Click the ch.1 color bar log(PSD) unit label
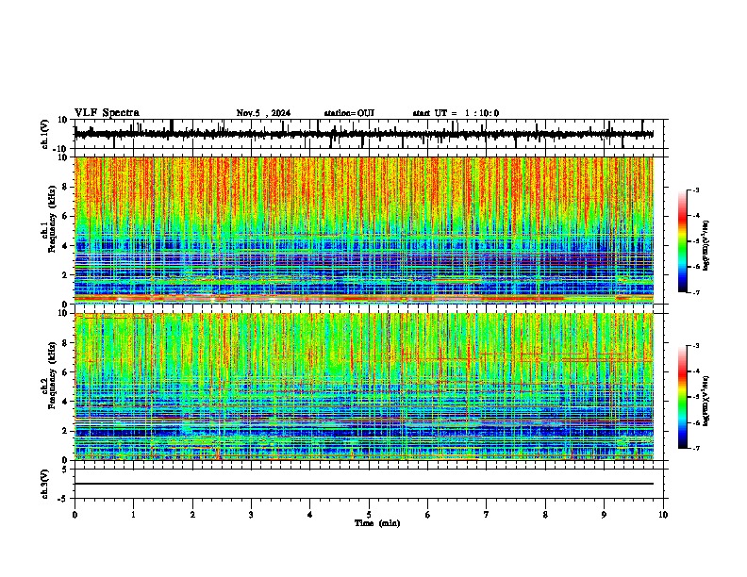747x577 pixels. point(705,245)
